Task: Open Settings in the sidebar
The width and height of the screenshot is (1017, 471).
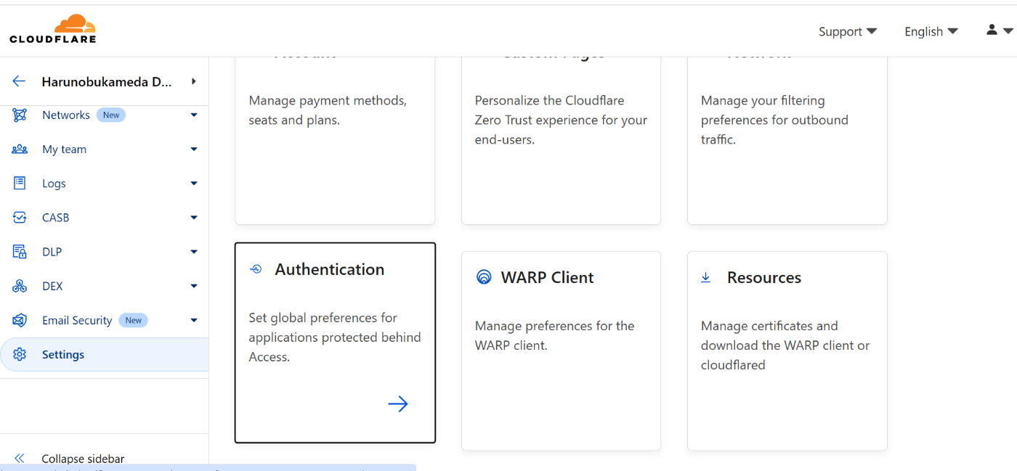Action: point(104,354)
